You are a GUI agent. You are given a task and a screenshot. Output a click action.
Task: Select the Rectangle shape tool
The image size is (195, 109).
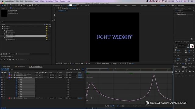coord(19,5)
